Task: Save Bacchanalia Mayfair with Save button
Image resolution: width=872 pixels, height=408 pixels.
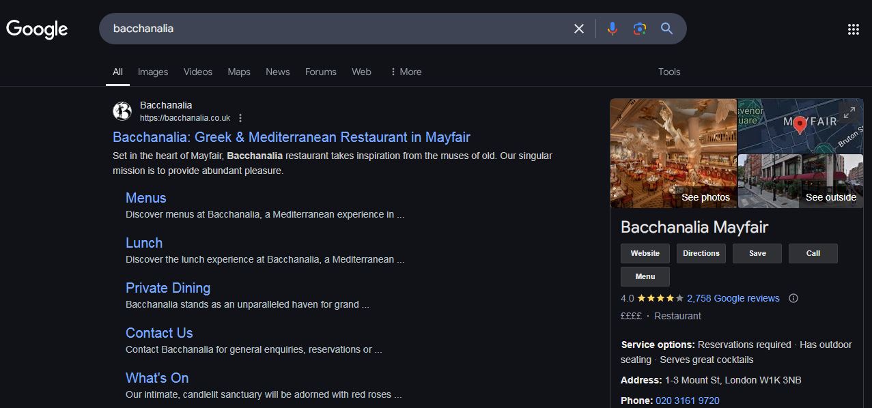Action: pyautogui.click(x=757, y=253)
